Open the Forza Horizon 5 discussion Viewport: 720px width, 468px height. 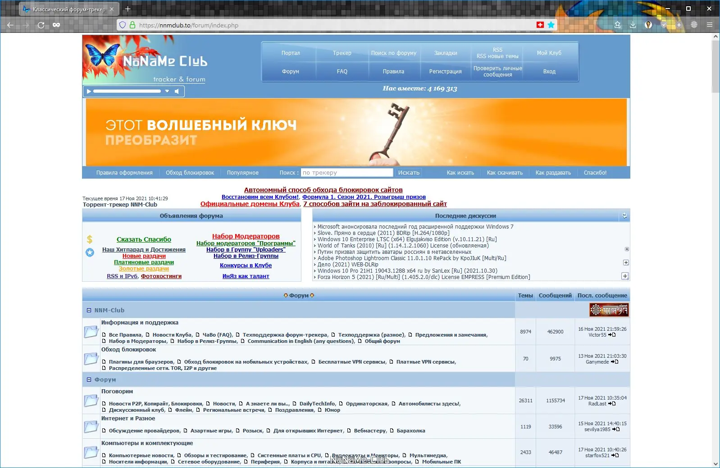pos(424,277)
